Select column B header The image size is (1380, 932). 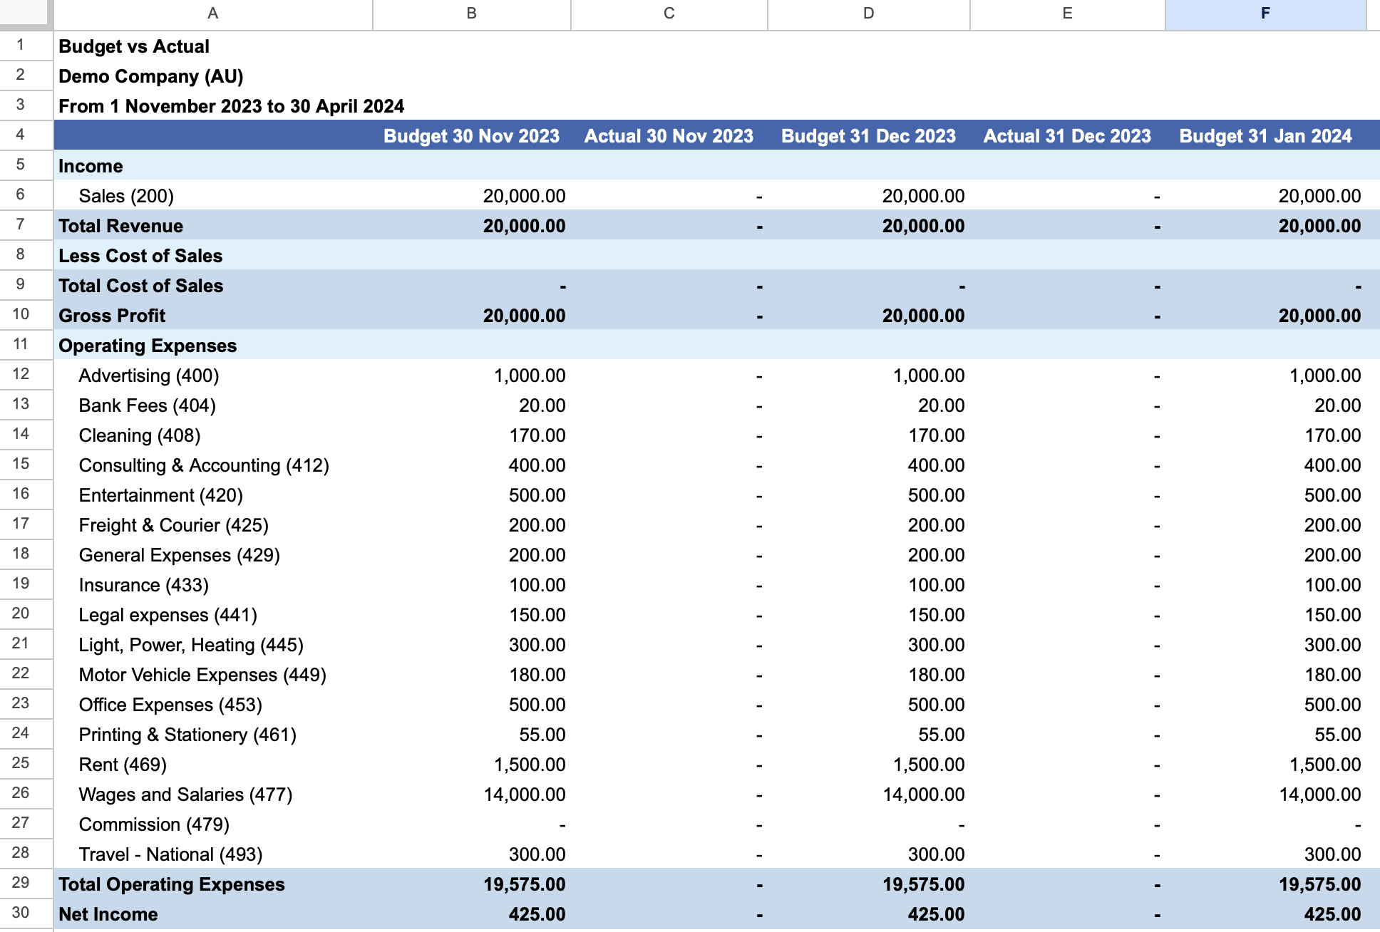pos(471,14)
